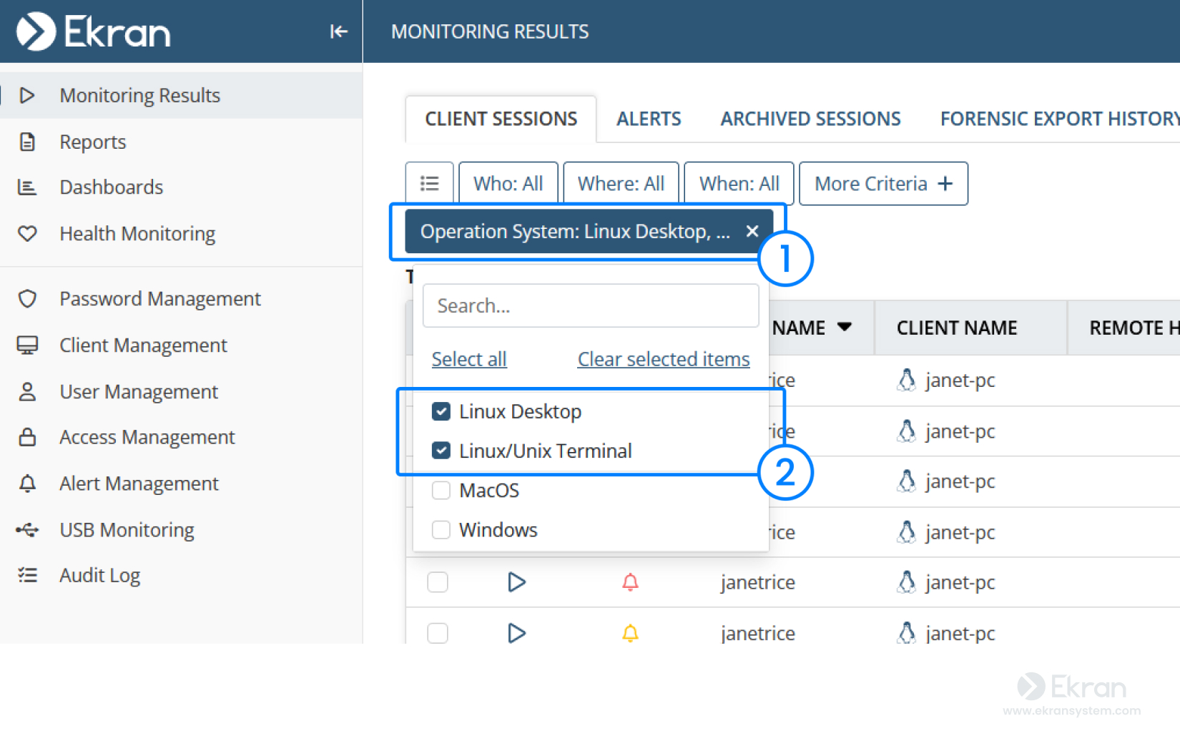This screenshot has width=1180, height=751.
Task: Go to Audit Log section
Action: click(99, 576)
